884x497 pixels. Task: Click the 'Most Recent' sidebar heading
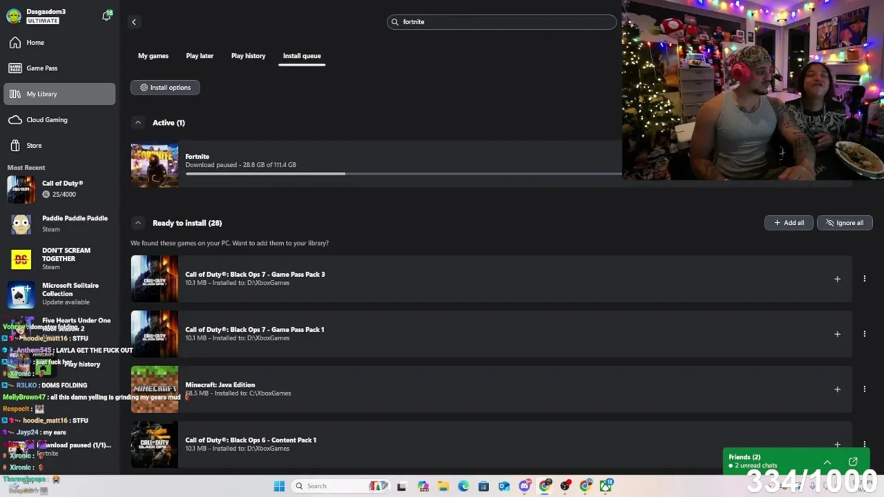tap(26, 168)
